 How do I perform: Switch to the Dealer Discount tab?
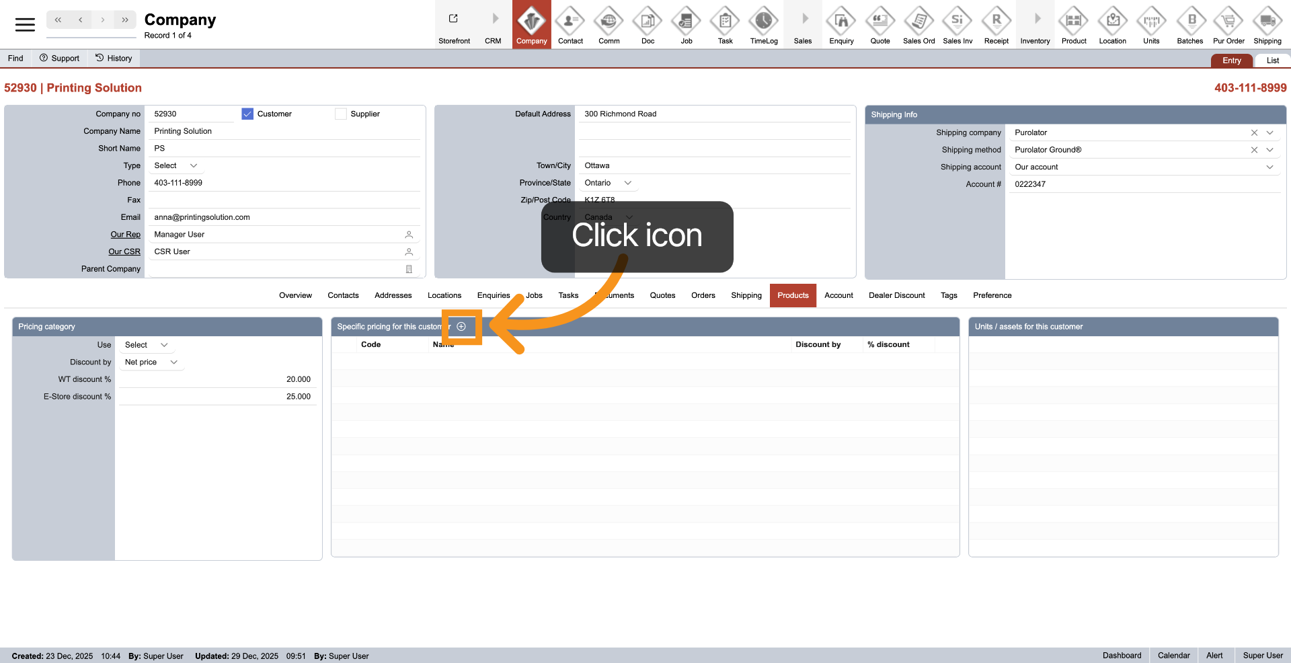click(896, 296)
